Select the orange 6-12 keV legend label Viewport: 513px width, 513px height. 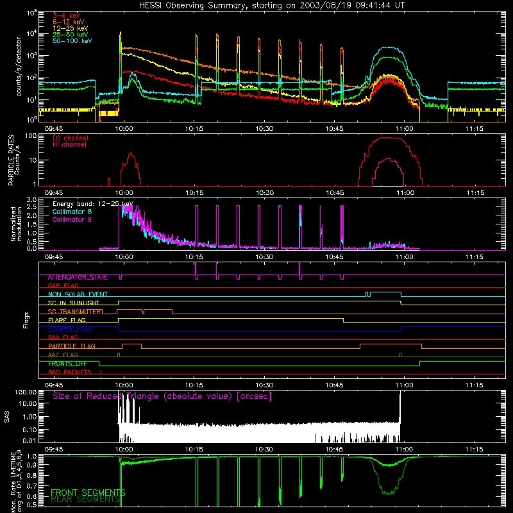[69, 22]
